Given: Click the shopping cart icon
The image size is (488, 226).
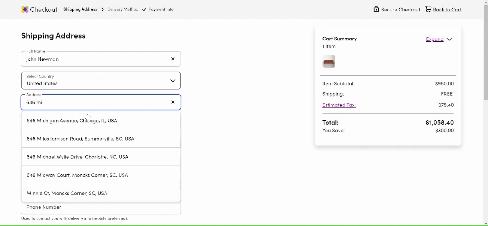Looking at the screenshot, I should pyautogui.click(x=428, y=9).
